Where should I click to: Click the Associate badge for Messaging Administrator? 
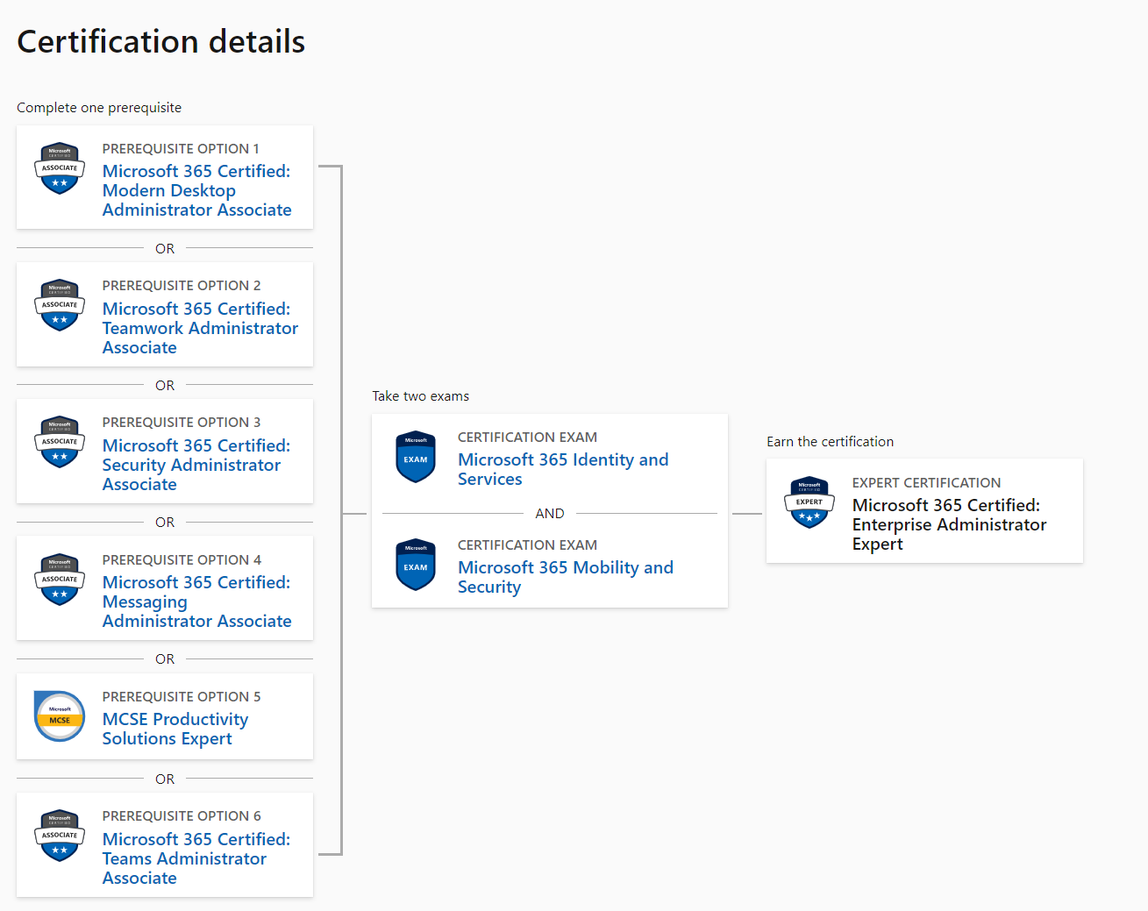(60, 580)
